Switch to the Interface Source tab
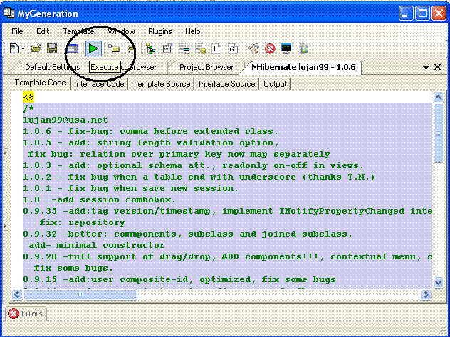This screenshot has height=337, width=450. [226, 84]
